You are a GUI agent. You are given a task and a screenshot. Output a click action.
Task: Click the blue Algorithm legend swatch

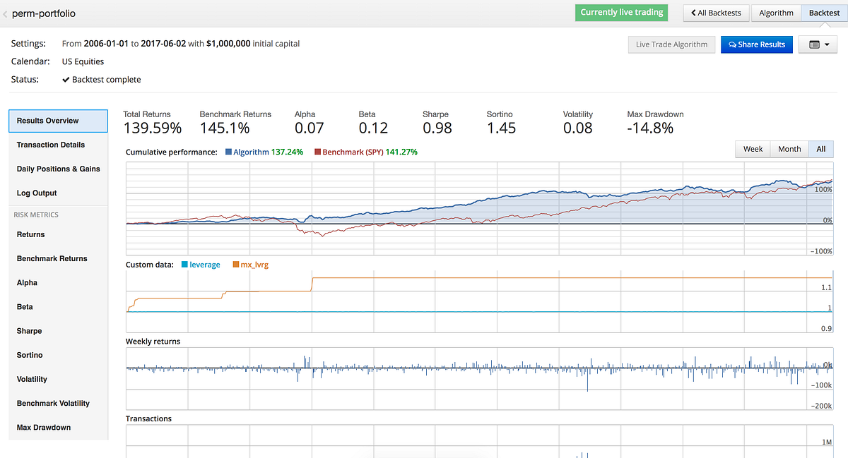pyautogui.click(x=229, y=152)
